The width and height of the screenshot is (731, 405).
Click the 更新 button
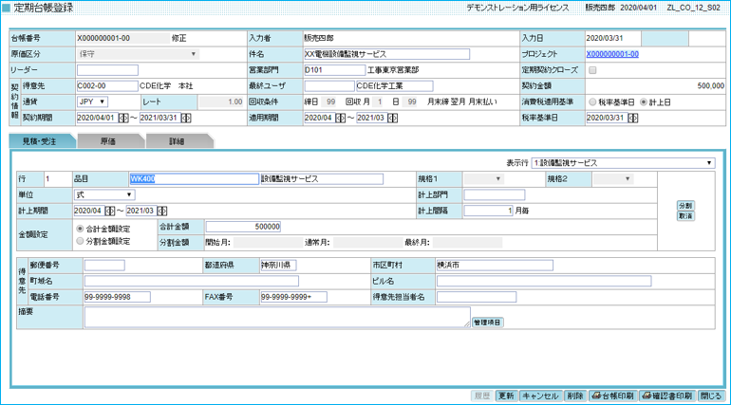(x=506, y=395)
